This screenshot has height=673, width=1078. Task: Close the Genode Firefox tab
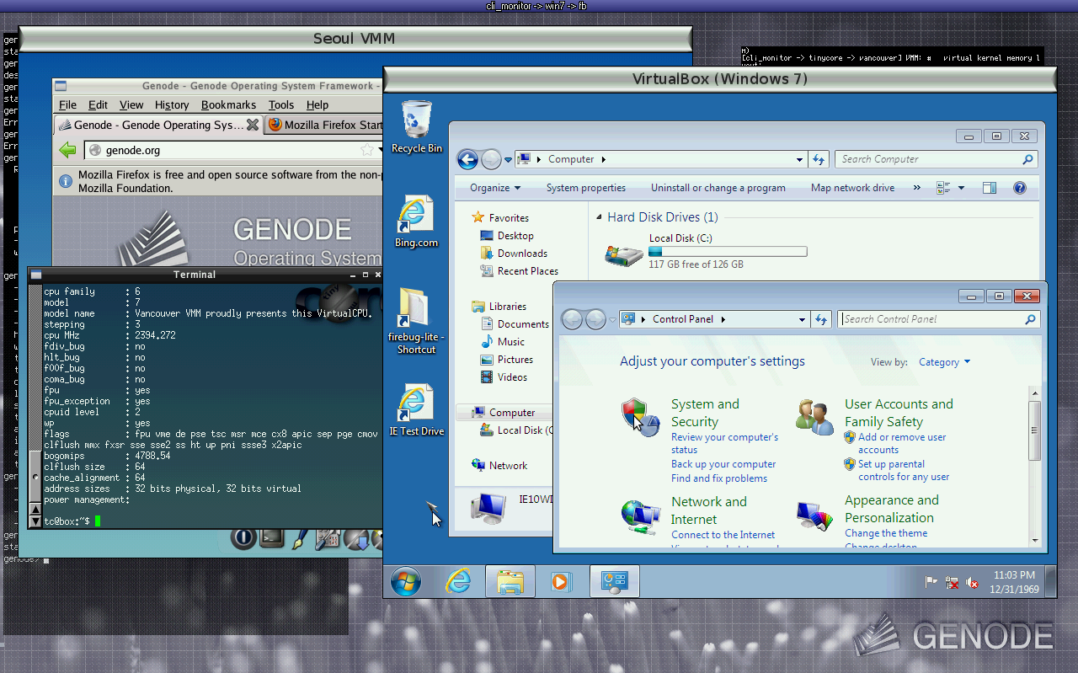[x=252, y=125]
